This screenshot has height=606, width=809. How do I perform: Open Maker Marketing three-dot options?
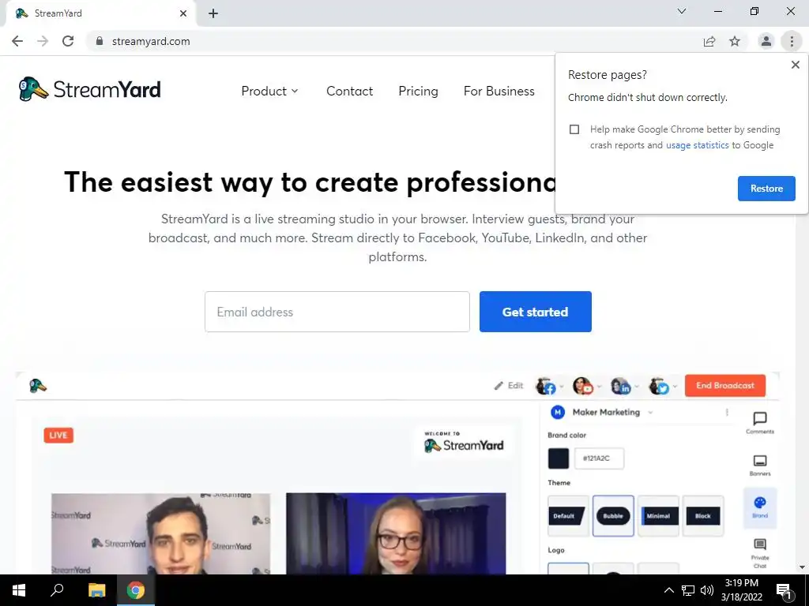pyautogui.click(x=727, y=412)
